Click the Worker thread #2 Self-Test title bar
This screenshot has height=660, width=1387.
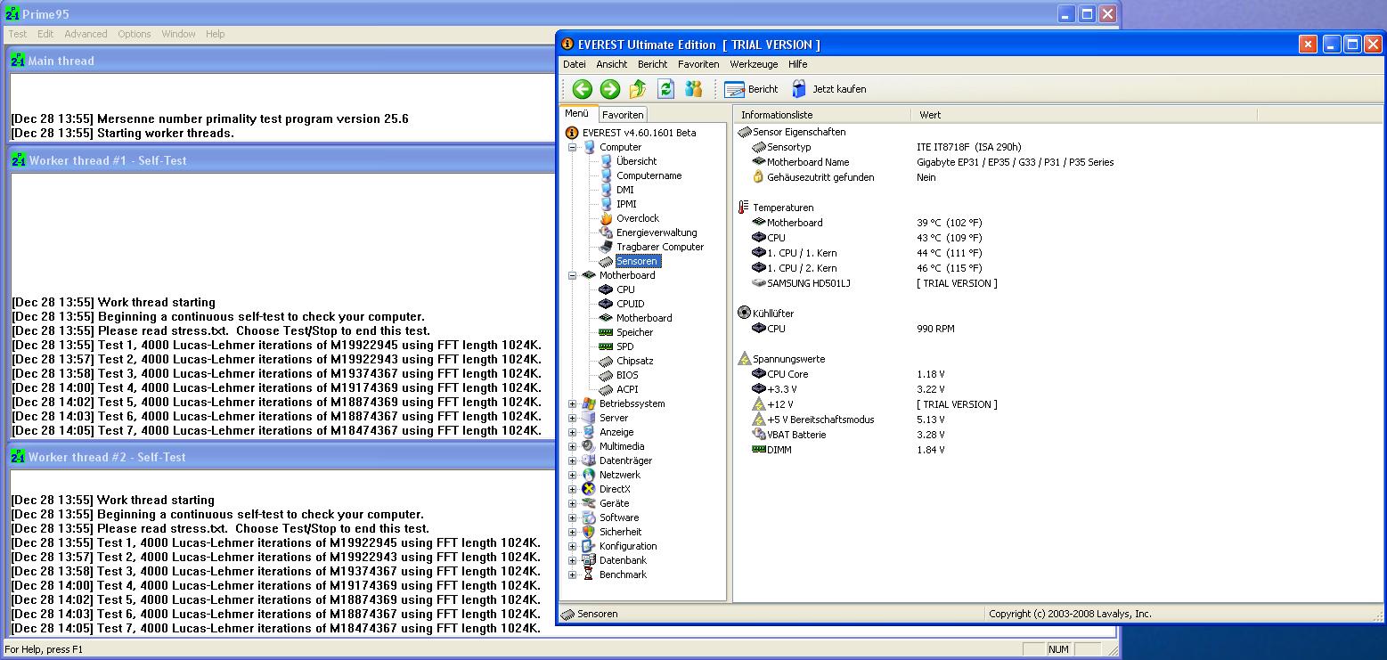point(281,457)
